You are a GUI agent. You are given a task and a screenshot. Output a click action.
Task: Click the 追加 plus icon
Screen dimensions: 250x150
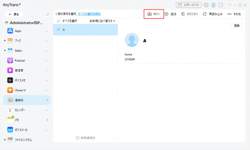click(166, 14)
